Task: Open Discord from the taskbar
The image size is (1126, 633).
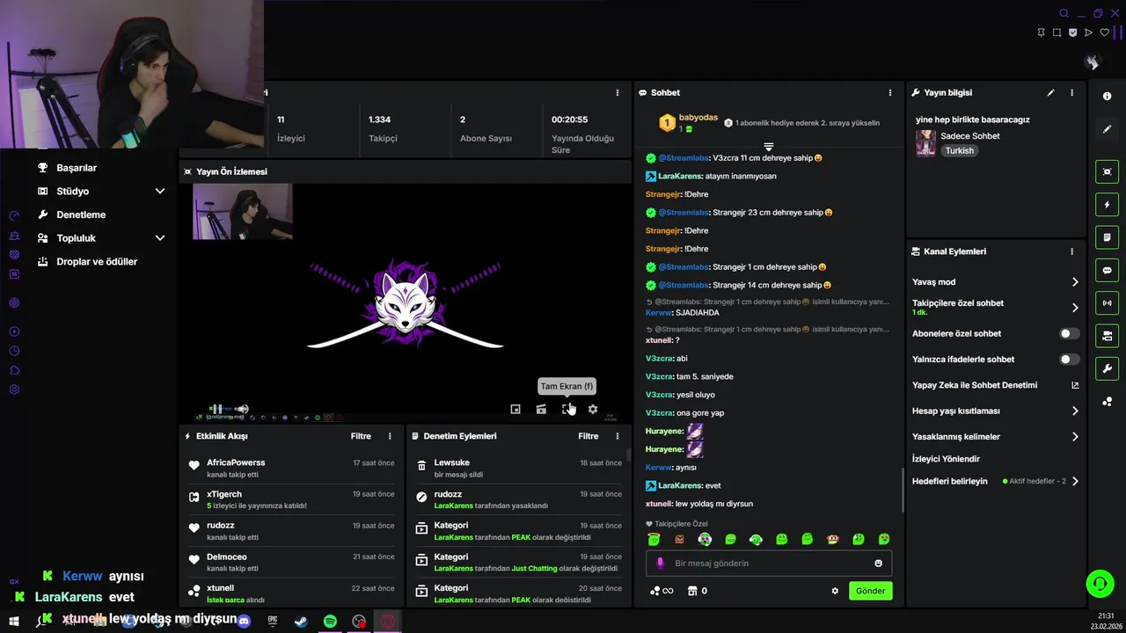Action: [245, 622]
